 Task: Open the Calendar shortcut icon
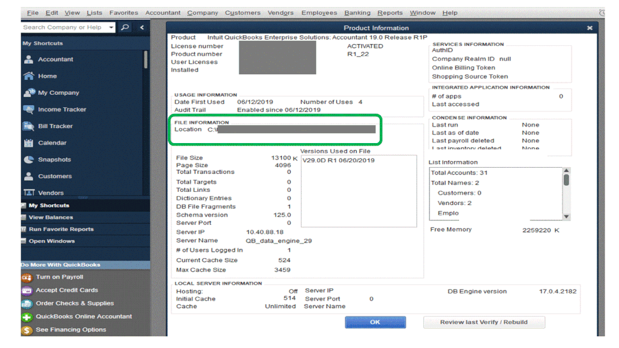pos(29,143)
